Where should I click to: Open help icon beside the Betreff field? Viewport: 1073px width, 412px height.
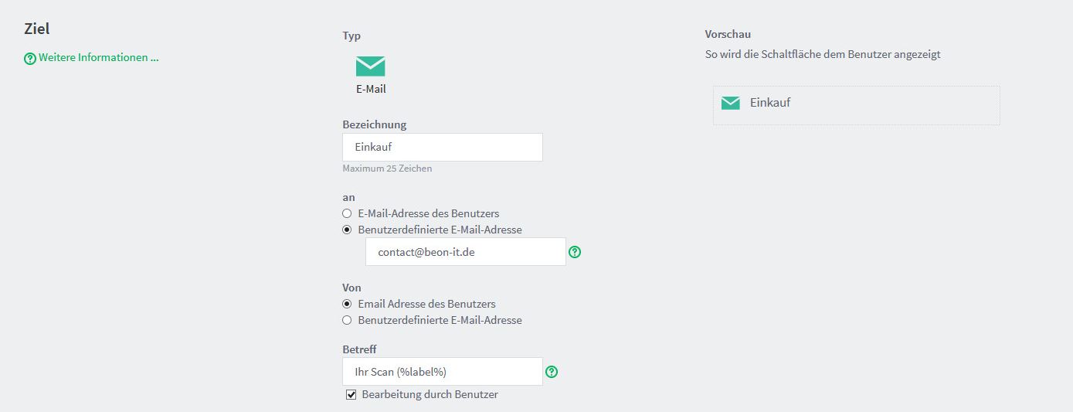552,372
